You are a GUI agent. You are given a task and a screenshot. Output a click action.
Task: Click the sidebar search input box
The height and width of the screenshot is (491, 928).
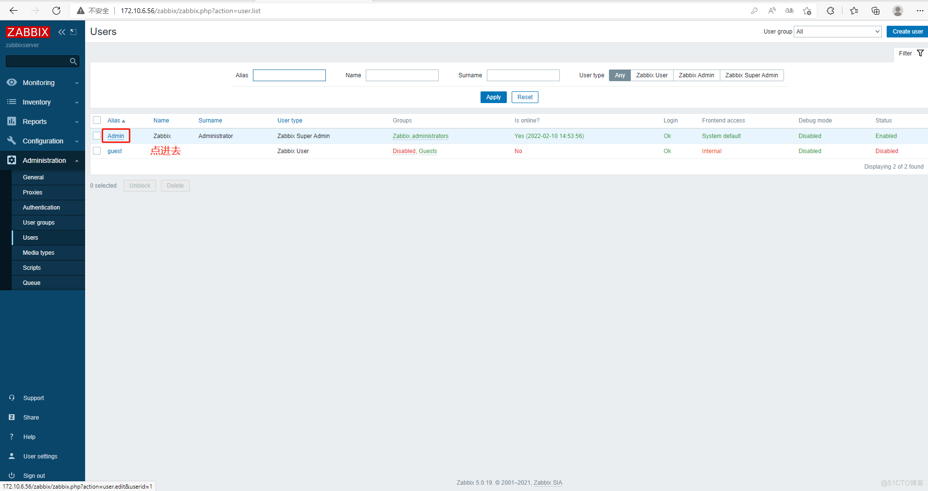(x=37, y=61)
